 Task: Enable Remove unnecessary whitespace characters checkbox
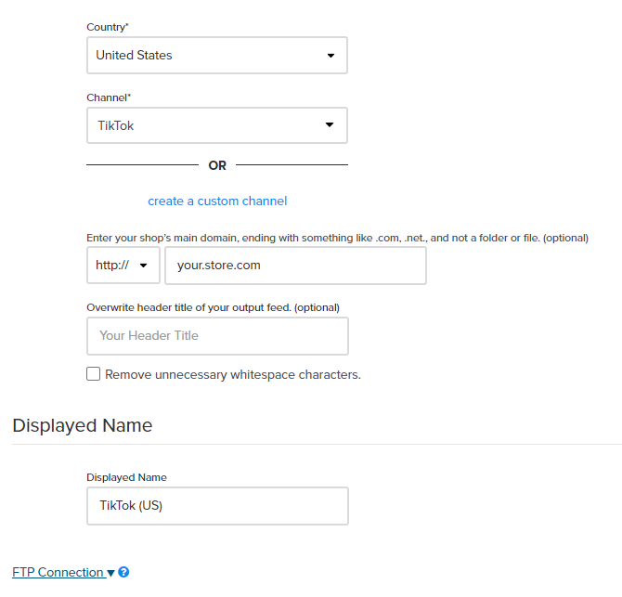(x=93, y=374)
